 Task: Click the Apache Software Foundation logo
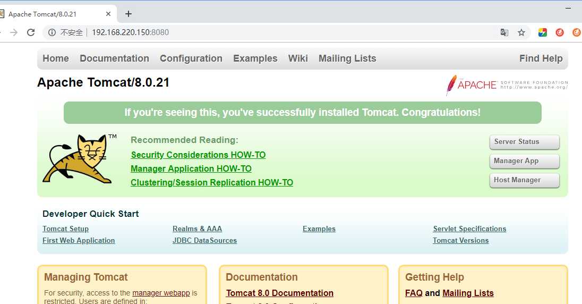pos(507,85)
